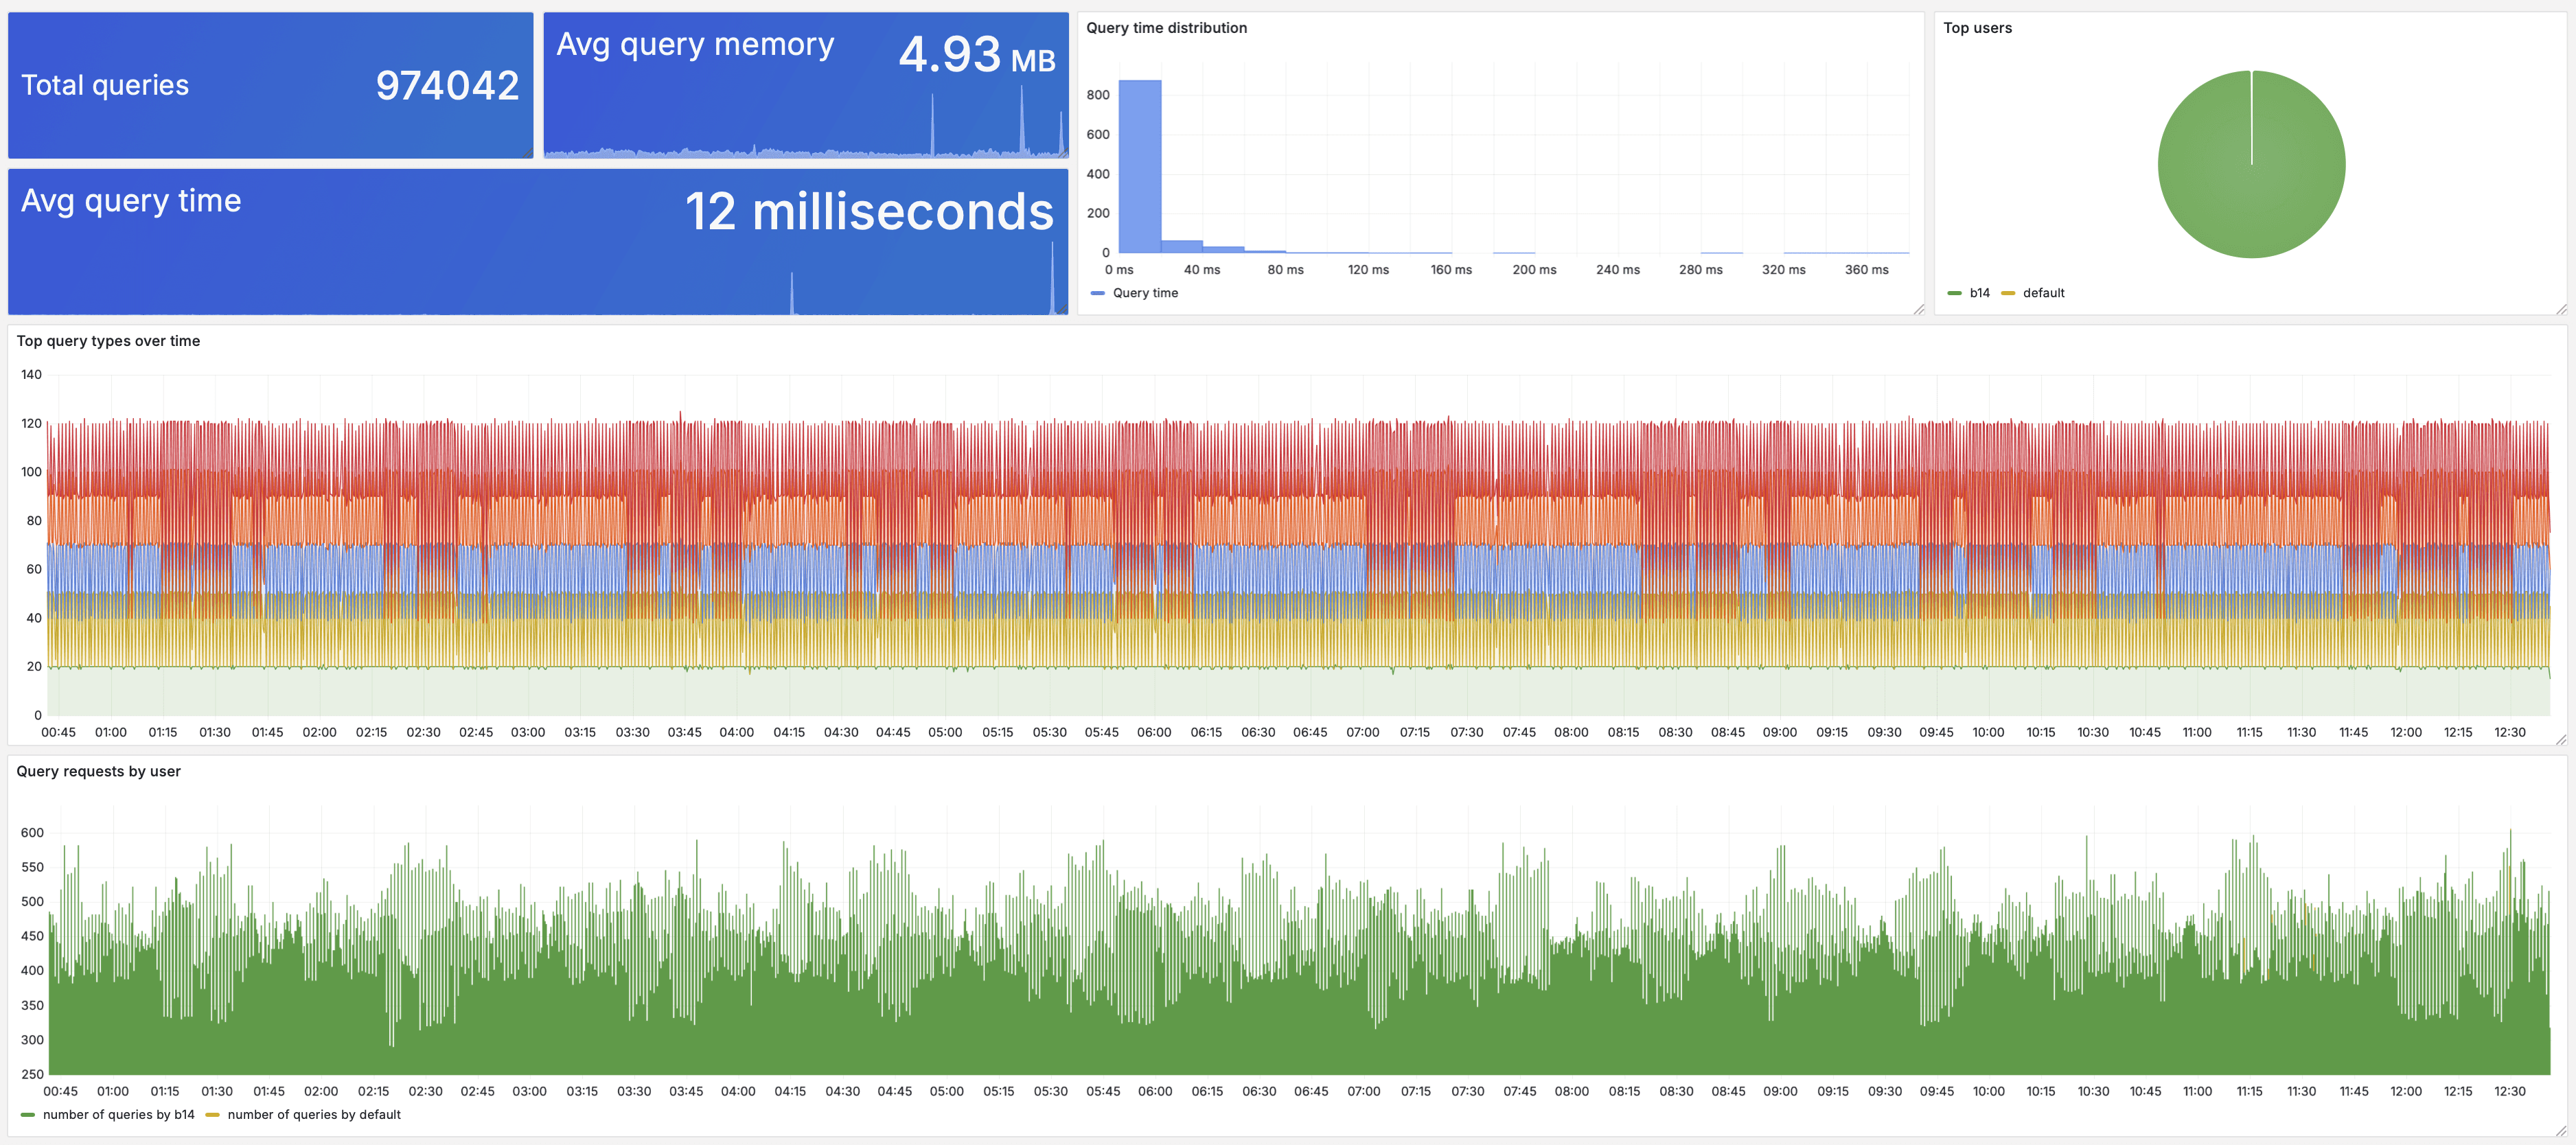Click the green b14 legend marker icon

click(x=1956, y=293)
